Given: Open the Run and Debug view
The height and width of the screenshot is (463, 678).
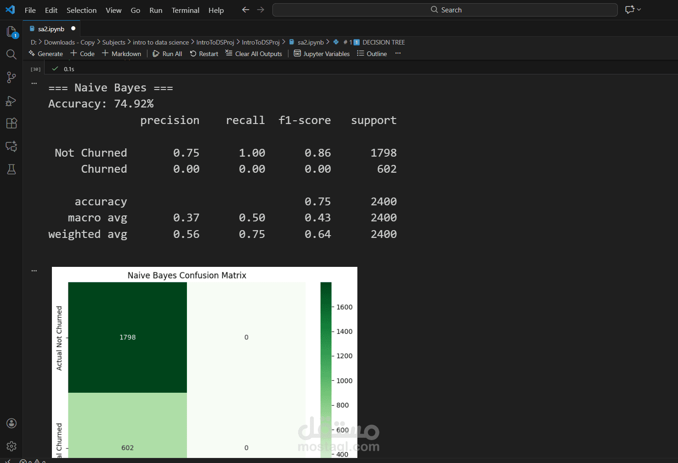Looking at the screenshot, I should pos(11,101).
